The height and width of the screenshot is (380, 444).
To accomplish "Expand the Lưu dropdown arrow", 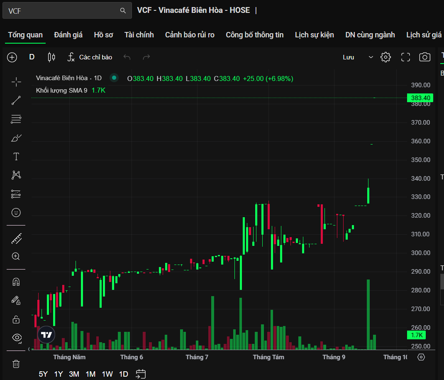I will tap(371, 57).
